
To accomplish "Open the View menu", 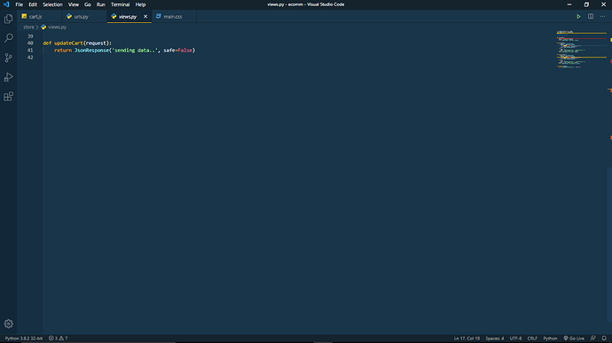I will click(x=74, y=4).
